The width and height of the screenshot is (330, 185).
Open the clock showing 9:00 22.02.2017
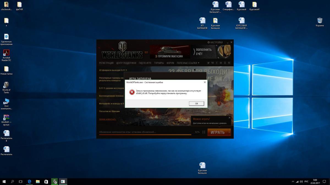[315, 181]
